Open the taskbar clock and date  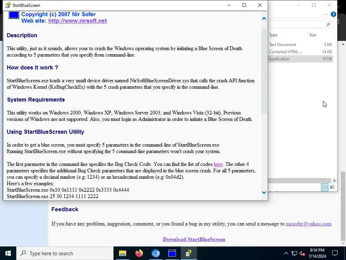317,253
